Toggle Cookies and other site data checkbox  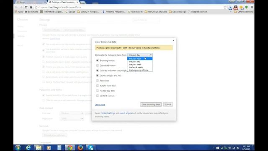coord(98,70)
